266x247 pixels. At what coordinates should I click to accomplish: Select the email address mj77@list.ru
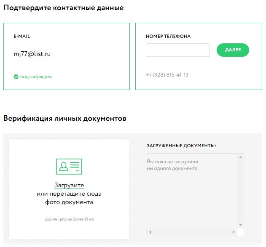32,54
